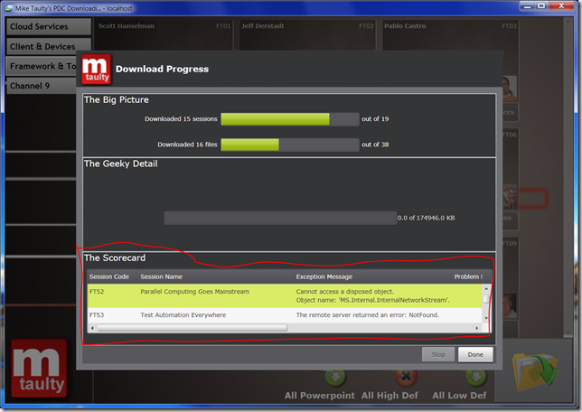The image size is (582, 412).
Task: Click scorecard vertical scrollbar up arrow
Action: pos(486,289)
